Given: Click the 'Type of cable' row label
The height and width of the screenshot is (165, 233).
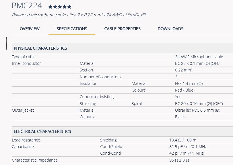Looking at the screenshot, I should pyautogui.click(x=24, y=57).
